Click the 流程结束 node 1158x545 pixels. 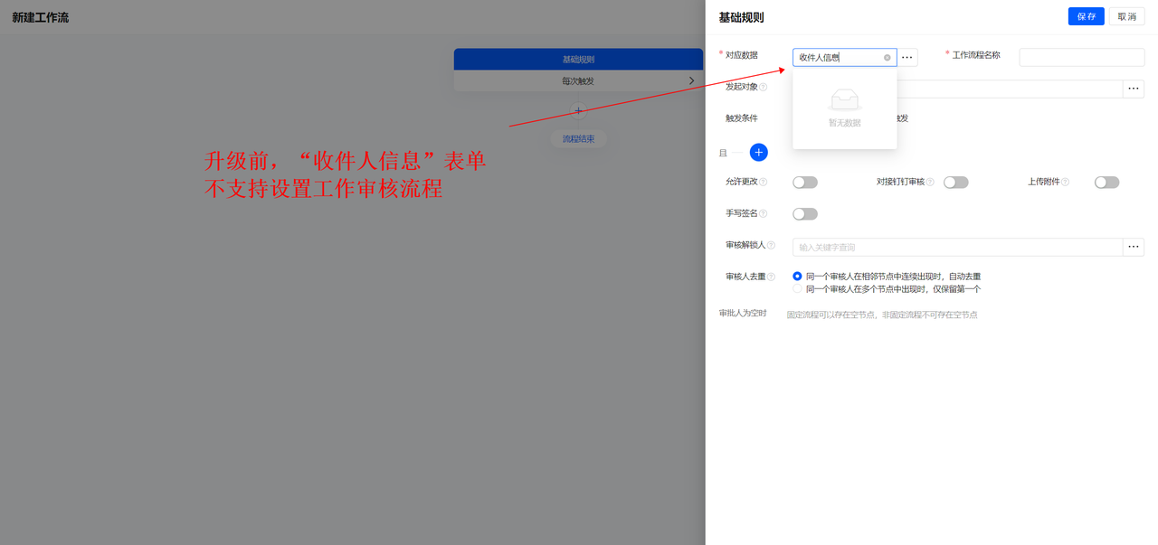578,139
